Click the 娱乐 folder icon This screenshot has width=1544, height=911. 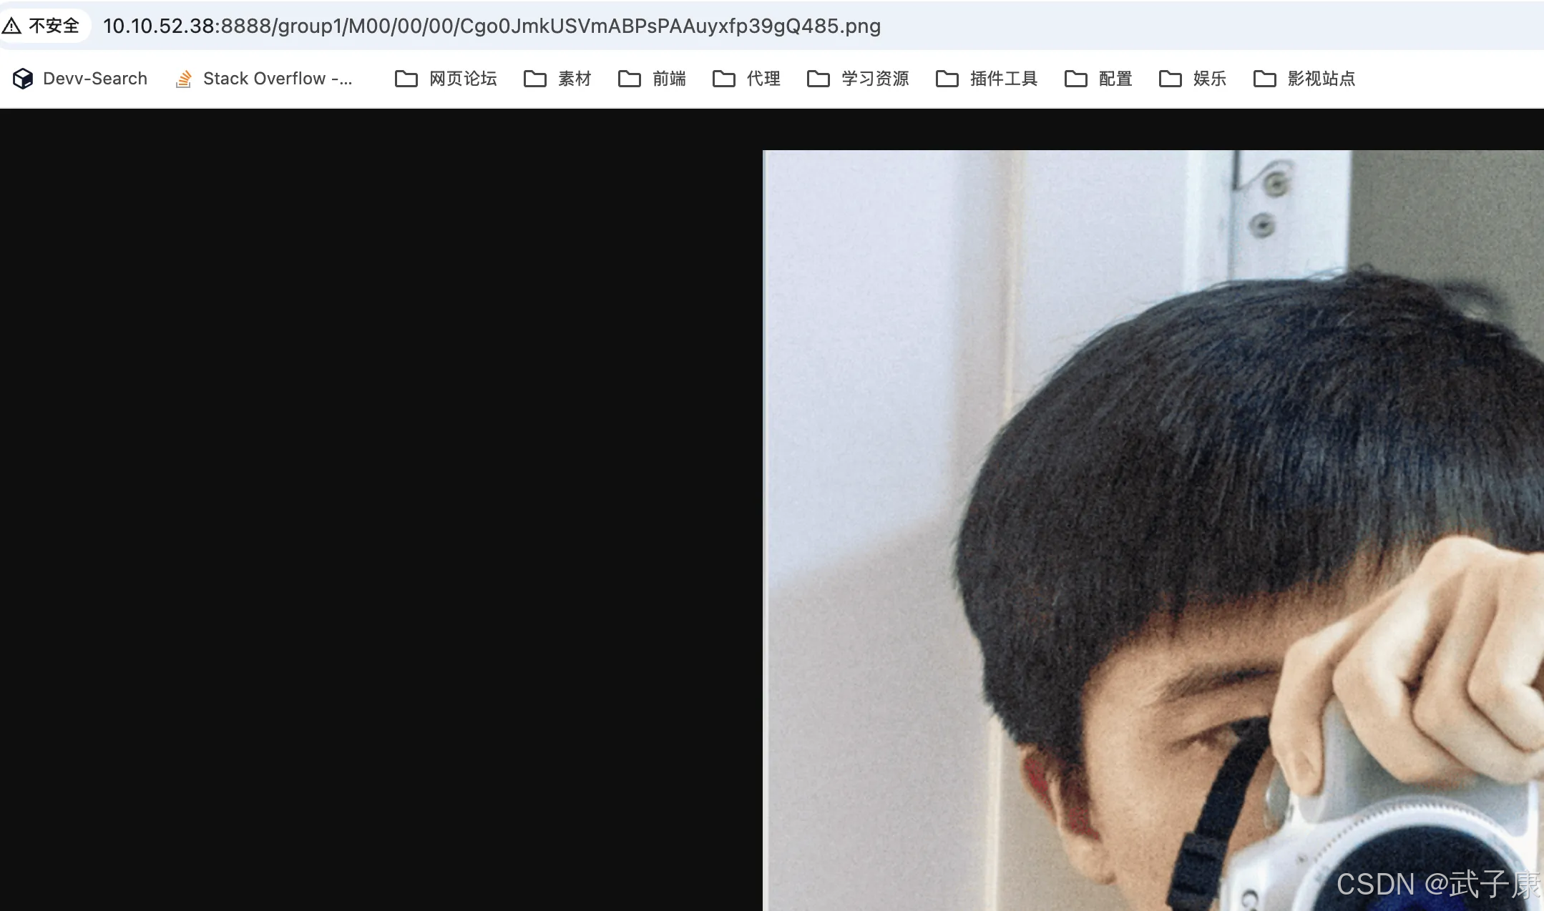1170,79
